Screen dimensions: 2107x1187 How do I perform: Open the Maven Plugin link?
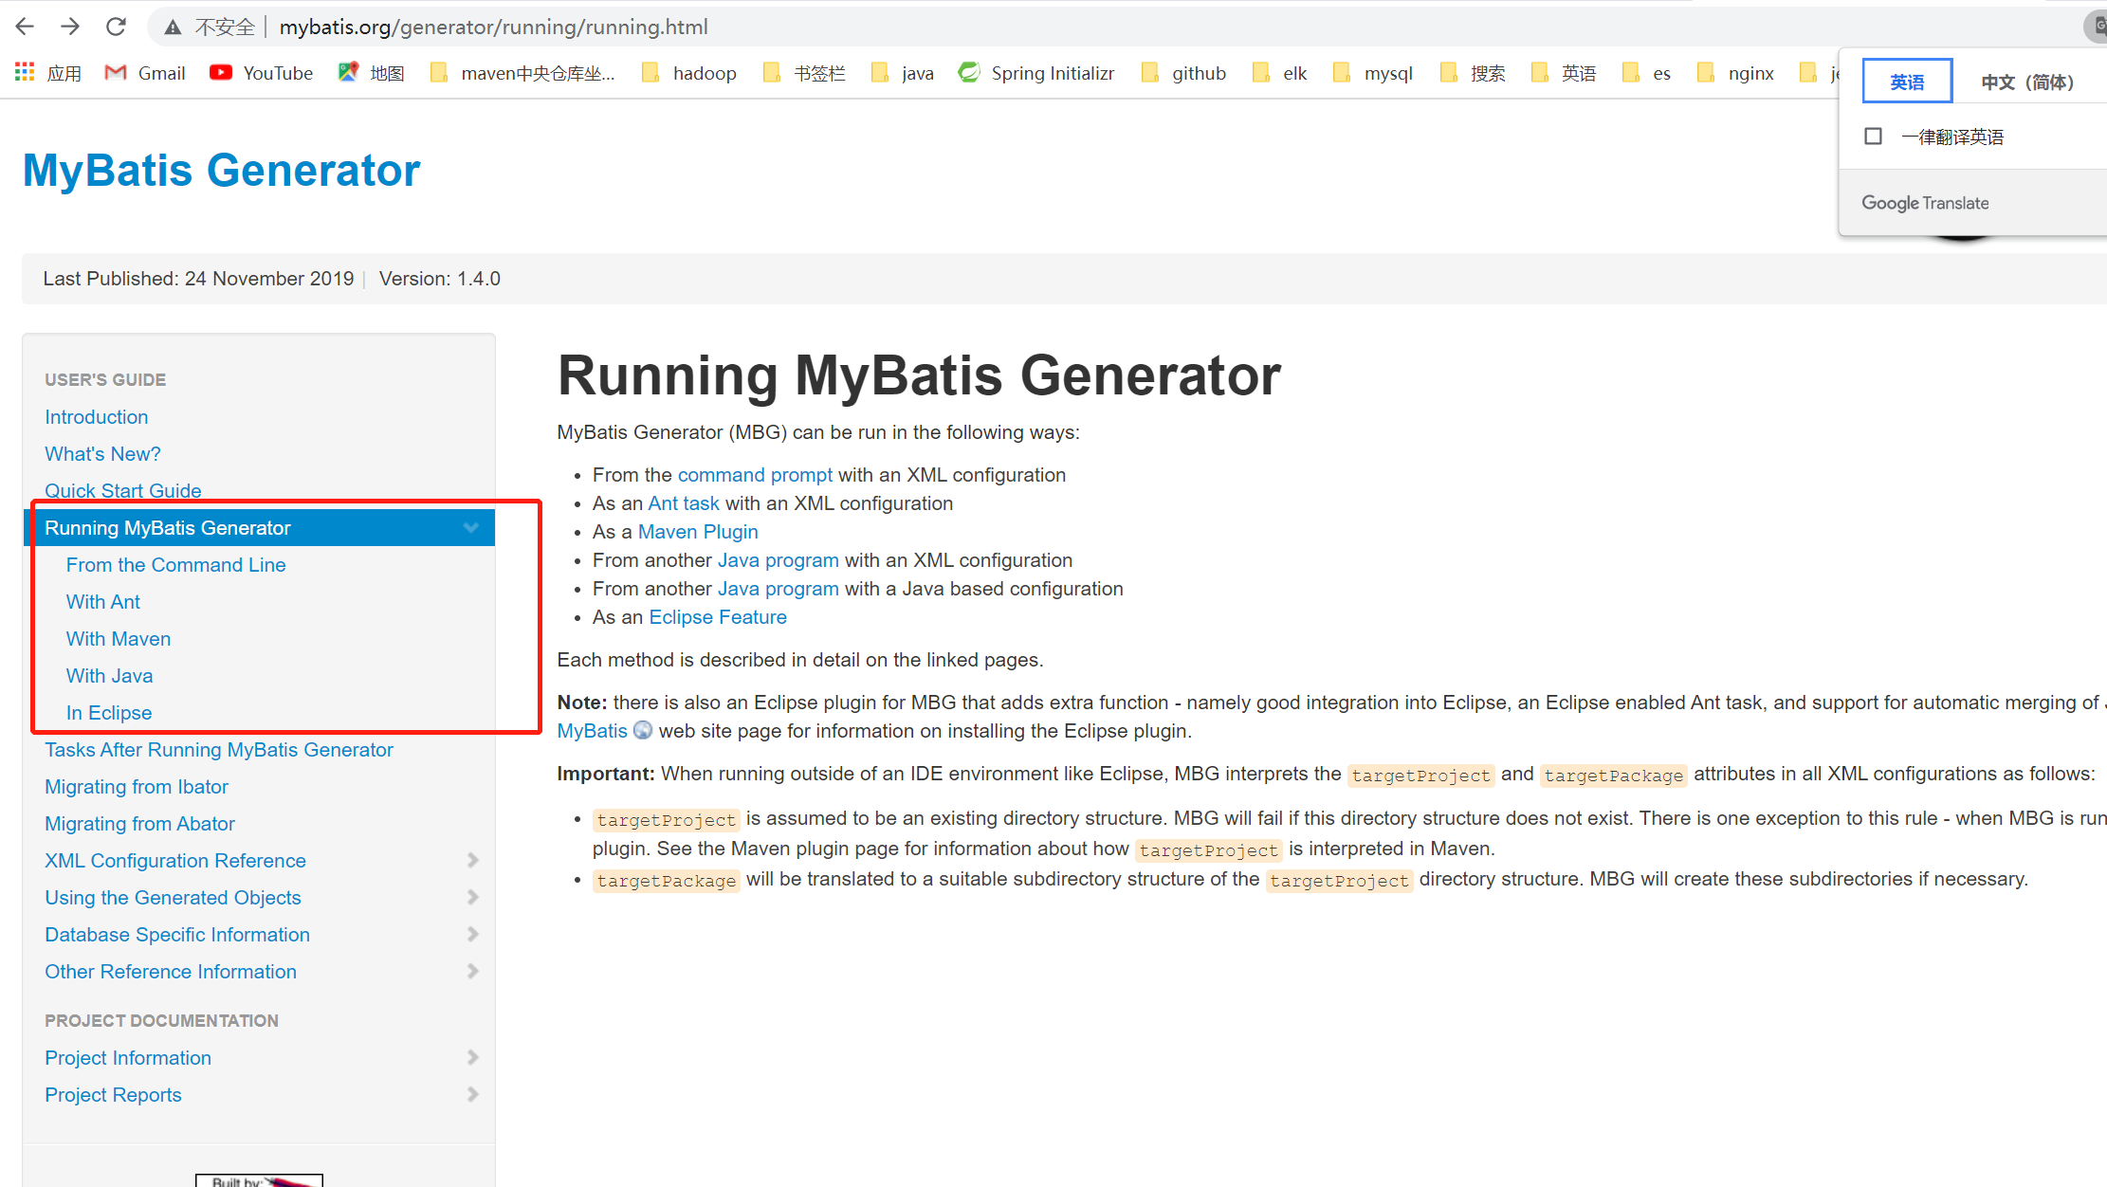click(698, 532)
